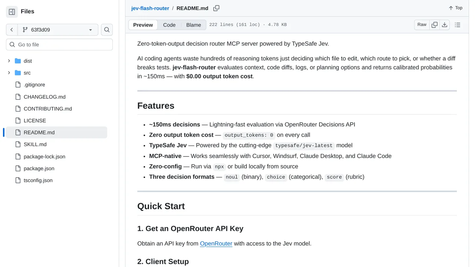
Task: Collapse the file tree panel icon
Action: tap(12, 12)
